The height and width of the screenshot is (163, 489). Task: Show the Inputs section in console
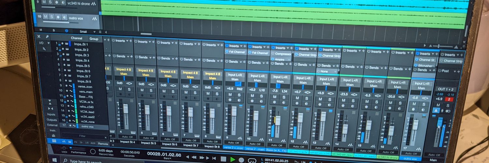coord(51,114)
